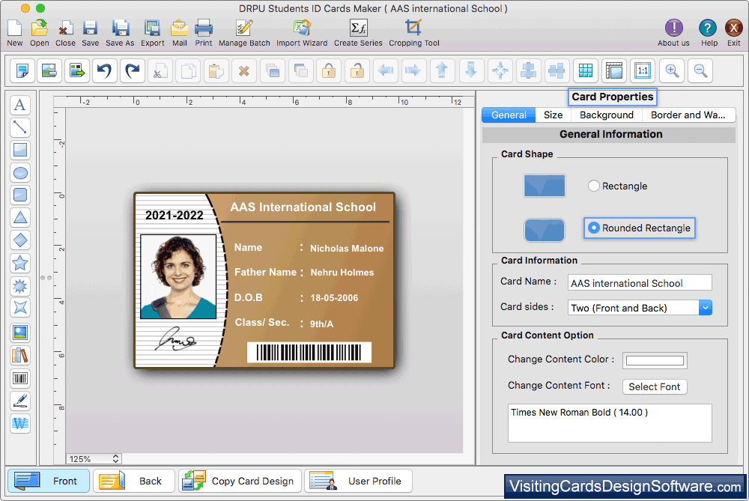Click the font description text box
749x501 pixels.
(x=610, y=422)
